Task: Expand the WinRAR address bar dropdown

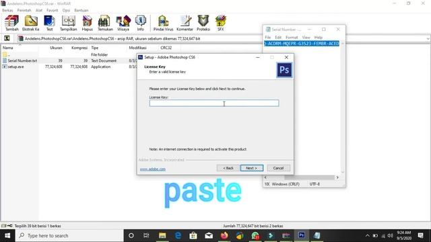Action: coord(428,39)
